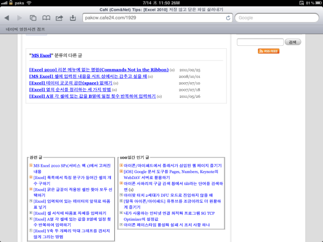
Task: Open the Safari pages/tabs icon
Action: [x=33, y=18]
